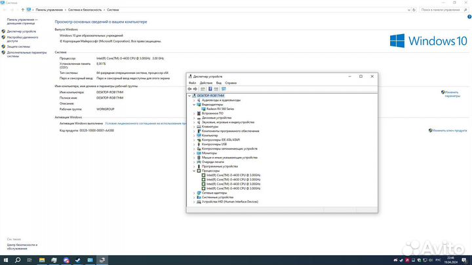This screenshot has height=265, width=472.
Task: Select the first Intel Core i5-4430 processor entry
Action: pyautogui.click(x=233, y=175)
